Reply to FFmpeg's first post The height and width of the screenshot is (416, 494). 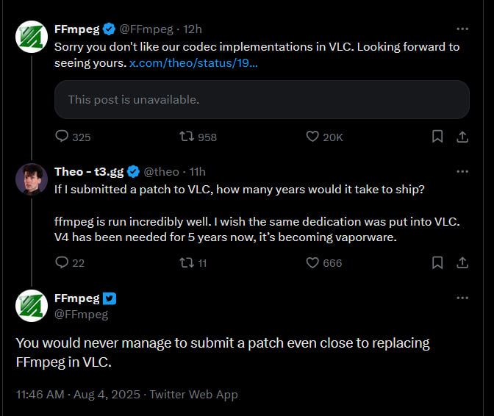[x=62, y=137]
